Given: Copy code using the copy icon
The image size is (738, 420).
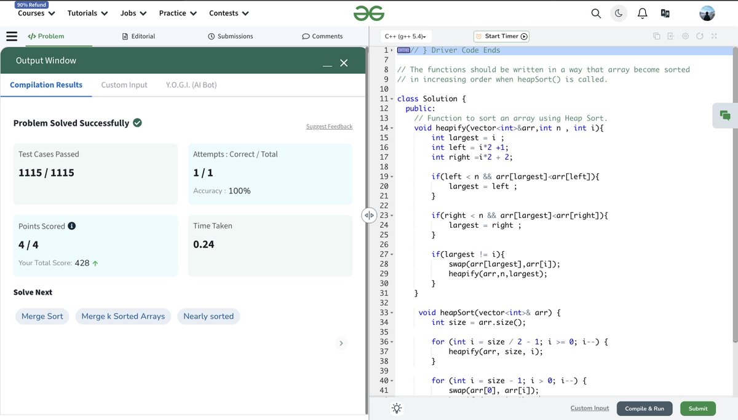Looking at the screenshot, I should tap(657, 36).
